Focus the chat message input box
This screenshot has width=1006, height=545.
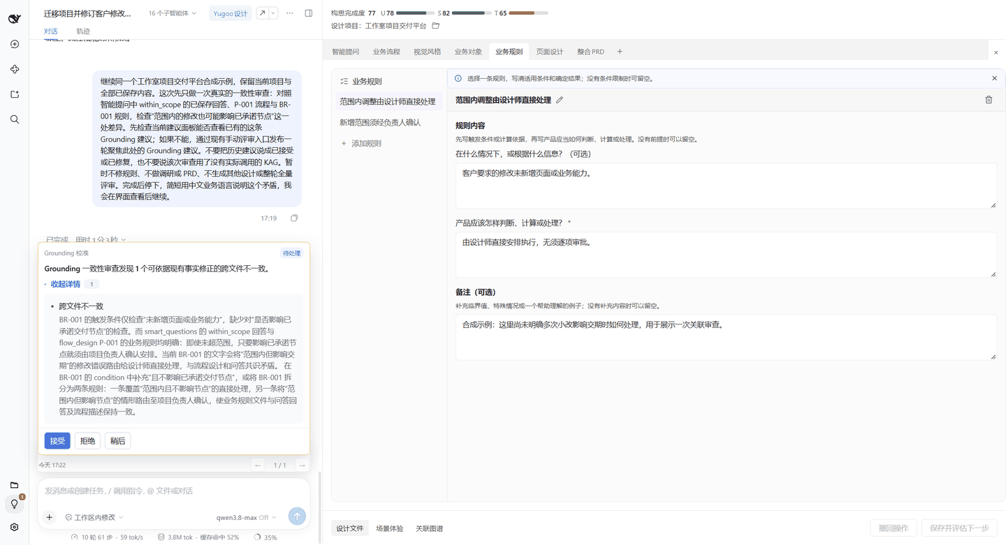174,491
